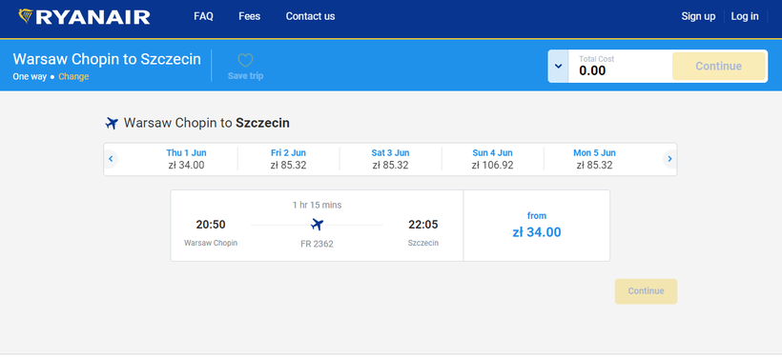Expand the Total Cost dropdown chevron

click(558, 67)
